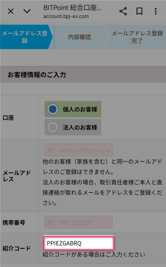Click the お客様情報のご入力 section header
The height and width of the screenshot is (267, 166).
click(83, 75)
